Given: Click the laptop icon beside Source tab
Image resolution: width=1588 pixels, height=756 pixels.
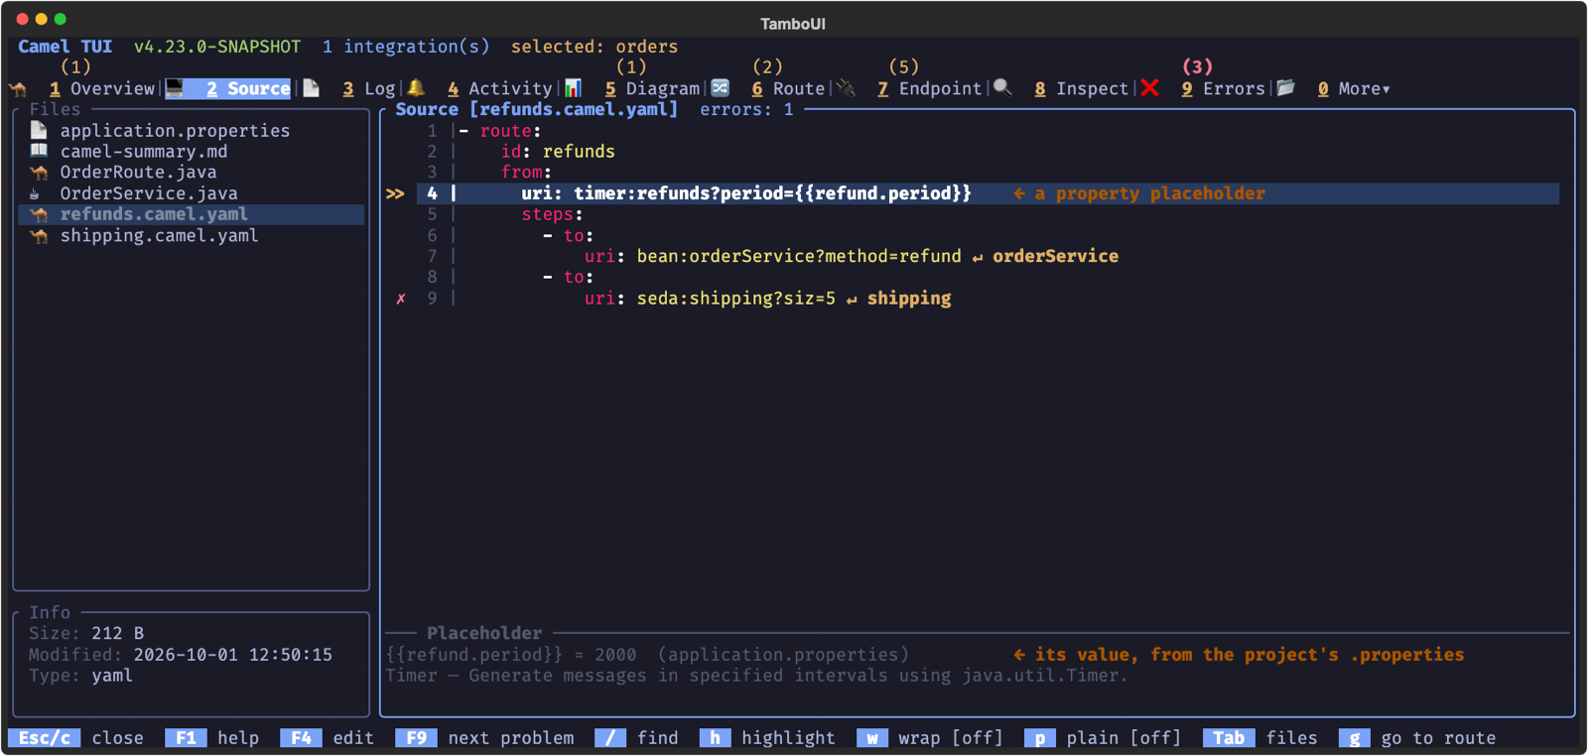Looking at the screenshot, I should point(175,88).
